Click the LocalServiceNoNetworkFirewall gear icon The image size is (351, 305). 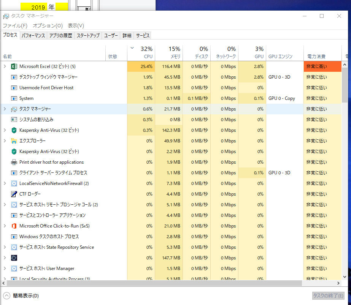14,183
